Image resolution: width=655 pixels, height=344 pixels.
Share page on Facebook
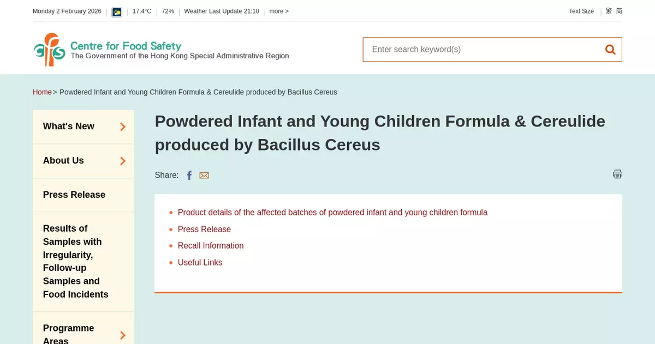pos(189,175)
